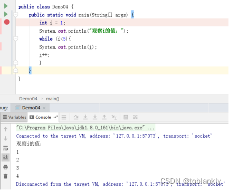Image resolution: width=229 pixels, height=190 pixels.
Task: Toggle the red breakpoint on the int i line
Action: click(7, 22)
